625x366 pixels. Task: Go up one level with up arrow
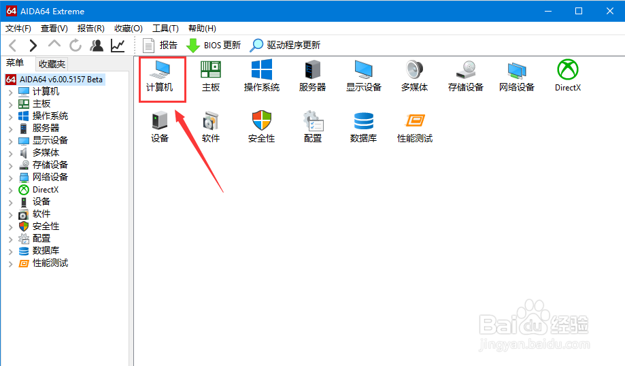click(54, 44)
